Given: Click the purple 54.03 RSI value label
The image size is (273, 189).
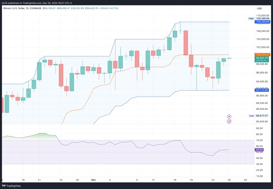Looking at the screenshot, I should (260, 150).
